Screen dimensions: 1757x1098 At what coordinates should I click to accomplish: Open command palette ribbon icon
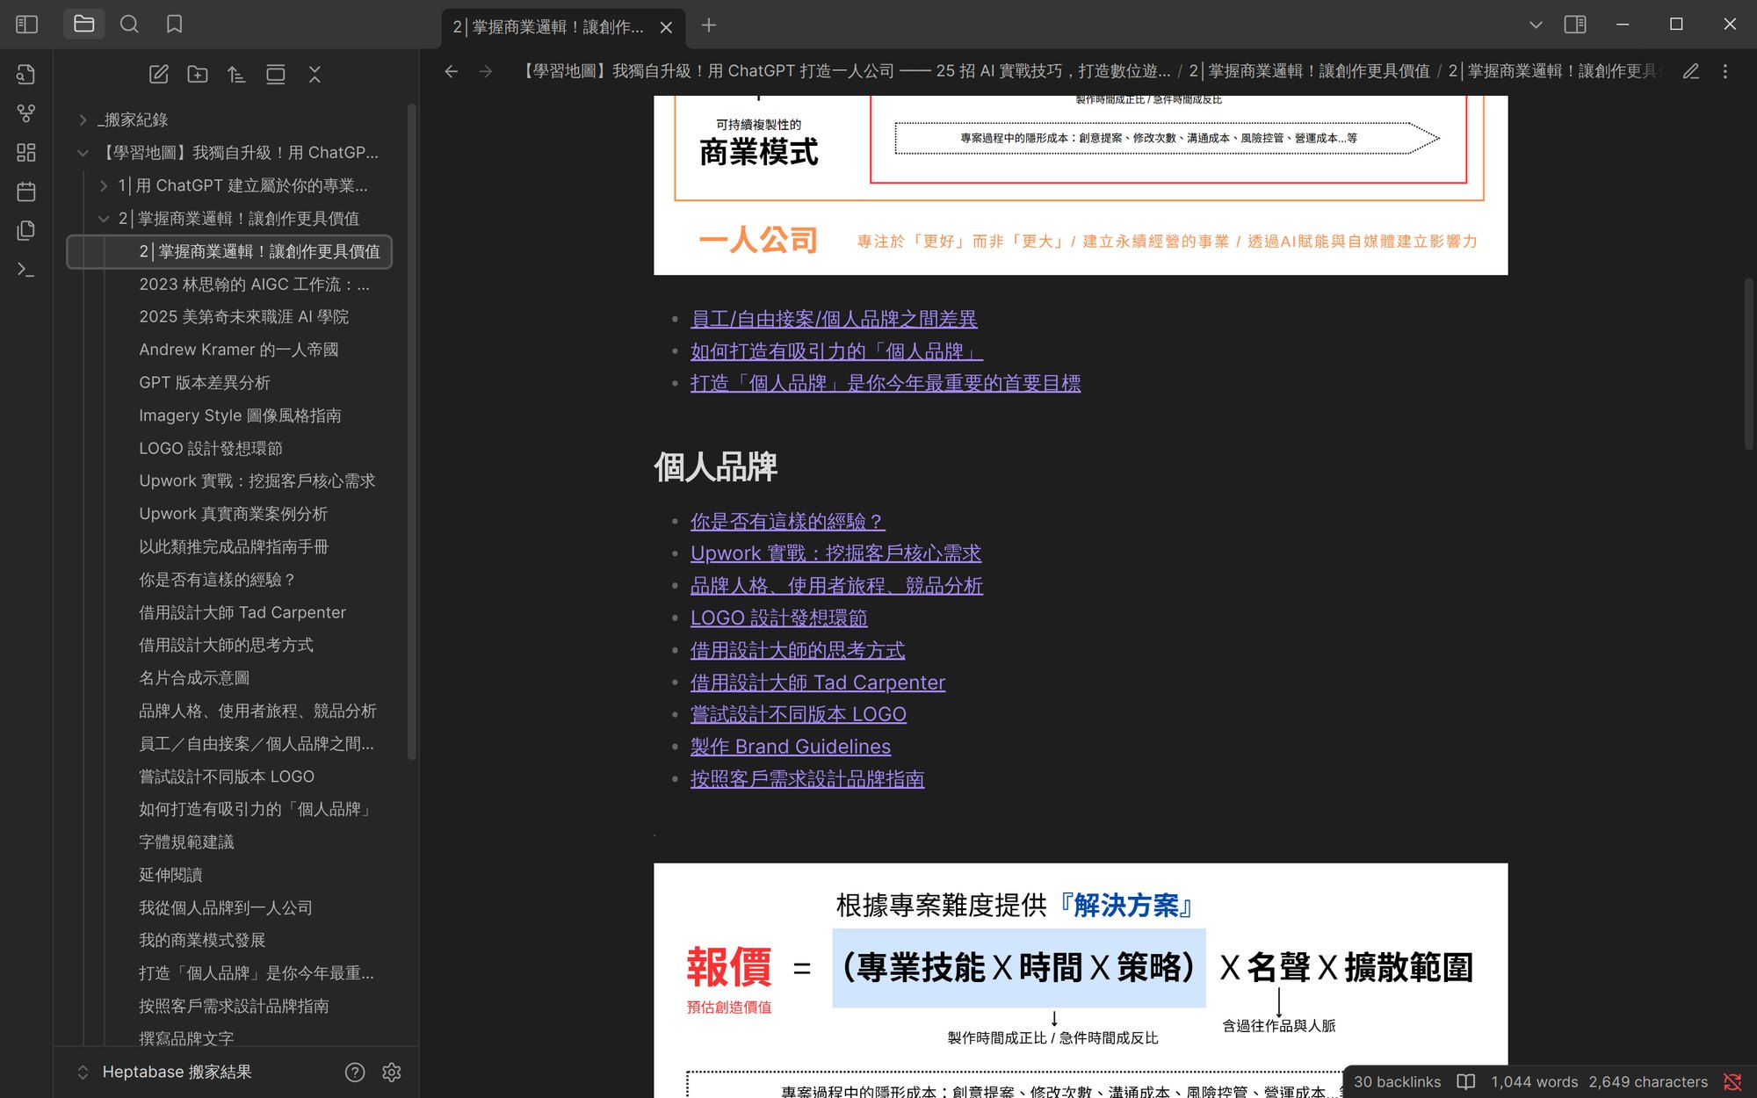pos(26,270)
